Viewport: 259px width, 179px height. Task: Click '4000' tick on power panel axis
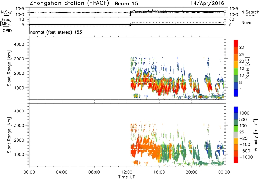pyautogui.click(x=19, y=44)
